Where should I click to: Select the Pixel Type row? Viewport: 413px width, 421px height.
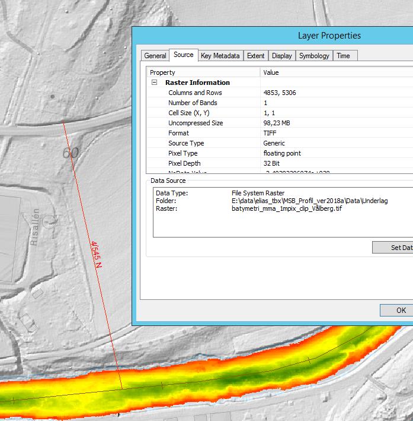coord(280,153)
